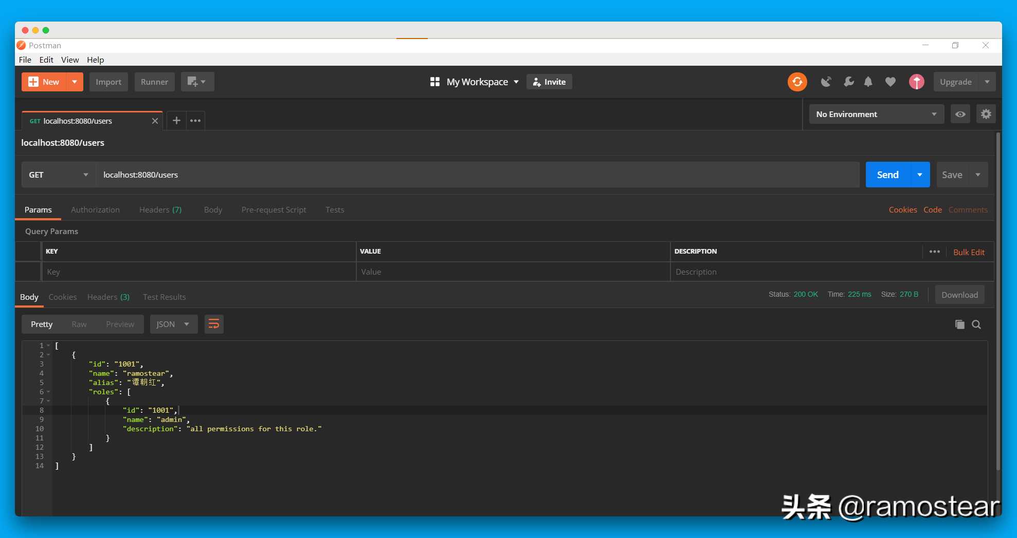Close the localhost:8080/users tab
The height and width of the screenshot is (538, 1017).
click(x=155, y=121)
